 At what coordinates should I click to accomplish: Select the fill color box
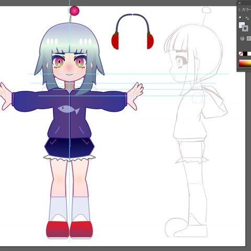(241, 25)
